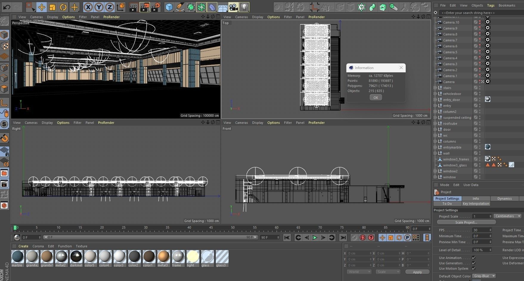Click Record Active Objects red button

tap(354, 238)
